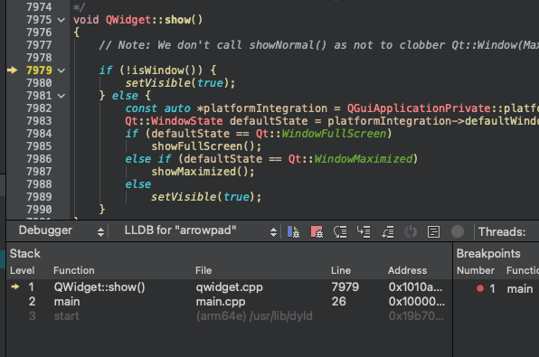Screen dimensions: 539x357
Task: Click the Stack panel title
Action: (24, 254)
